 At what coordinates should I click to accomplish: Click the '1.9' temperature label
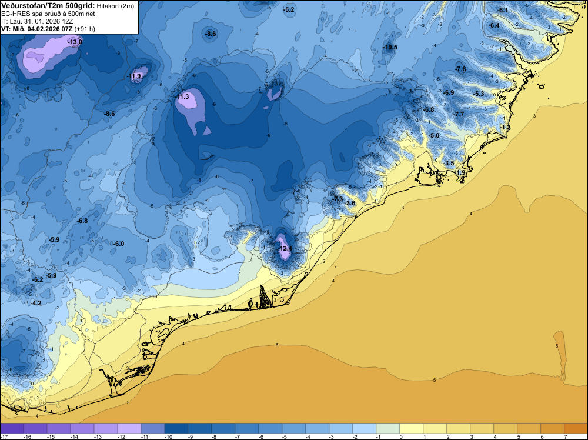(461, 172)
